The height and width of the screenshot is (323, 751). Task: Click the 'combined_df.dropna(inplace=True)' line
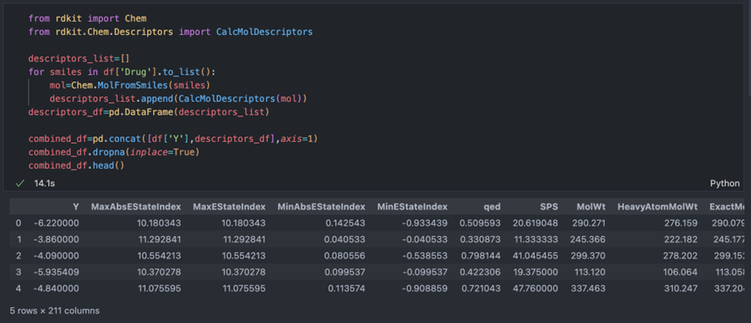113,152
